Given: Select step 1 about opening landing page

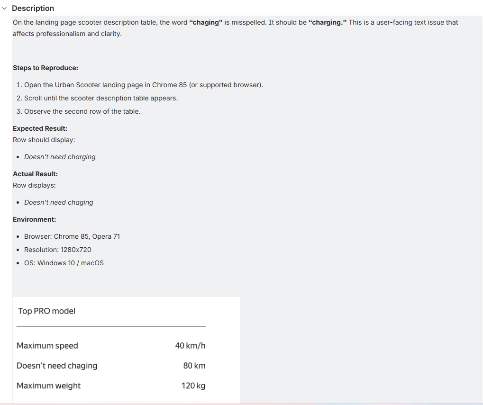Looking at the screenshot, I should coord(140,85).
